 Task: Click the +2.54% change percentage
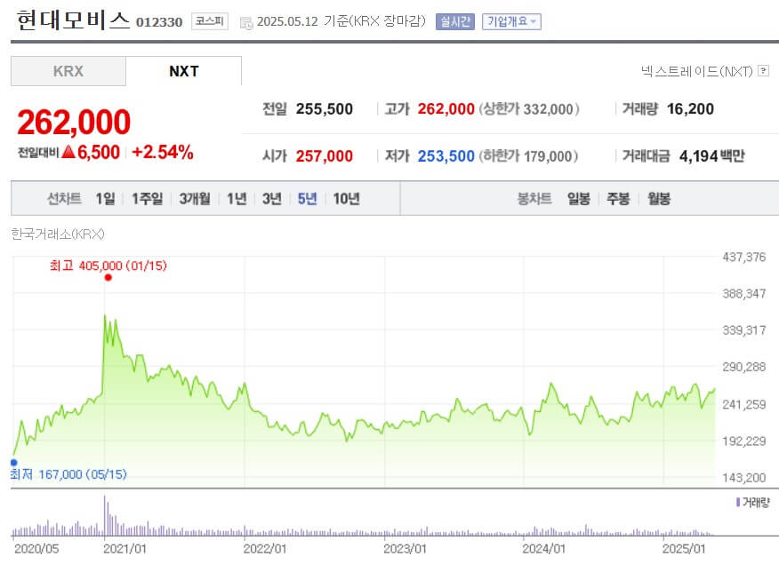[x=163, y=152]
